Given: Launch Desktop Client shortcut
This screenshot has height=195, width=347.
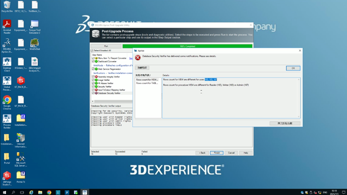Looking at the screenshot, I should (x=7, y=65).
